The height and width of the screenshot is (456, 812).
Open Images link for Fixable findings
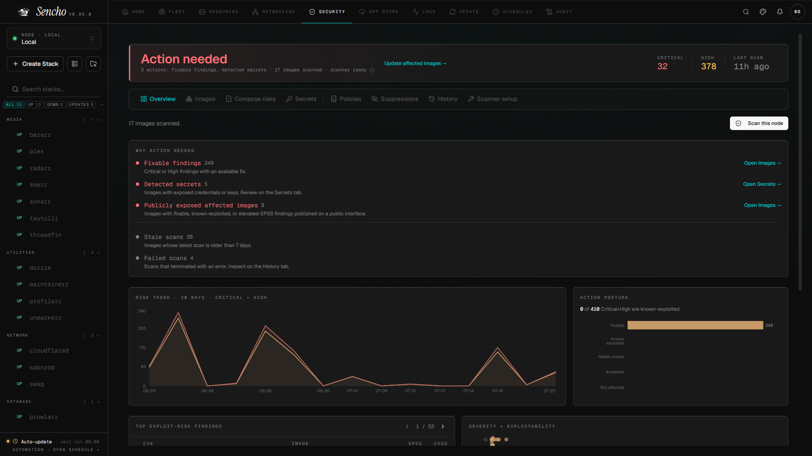763,163
